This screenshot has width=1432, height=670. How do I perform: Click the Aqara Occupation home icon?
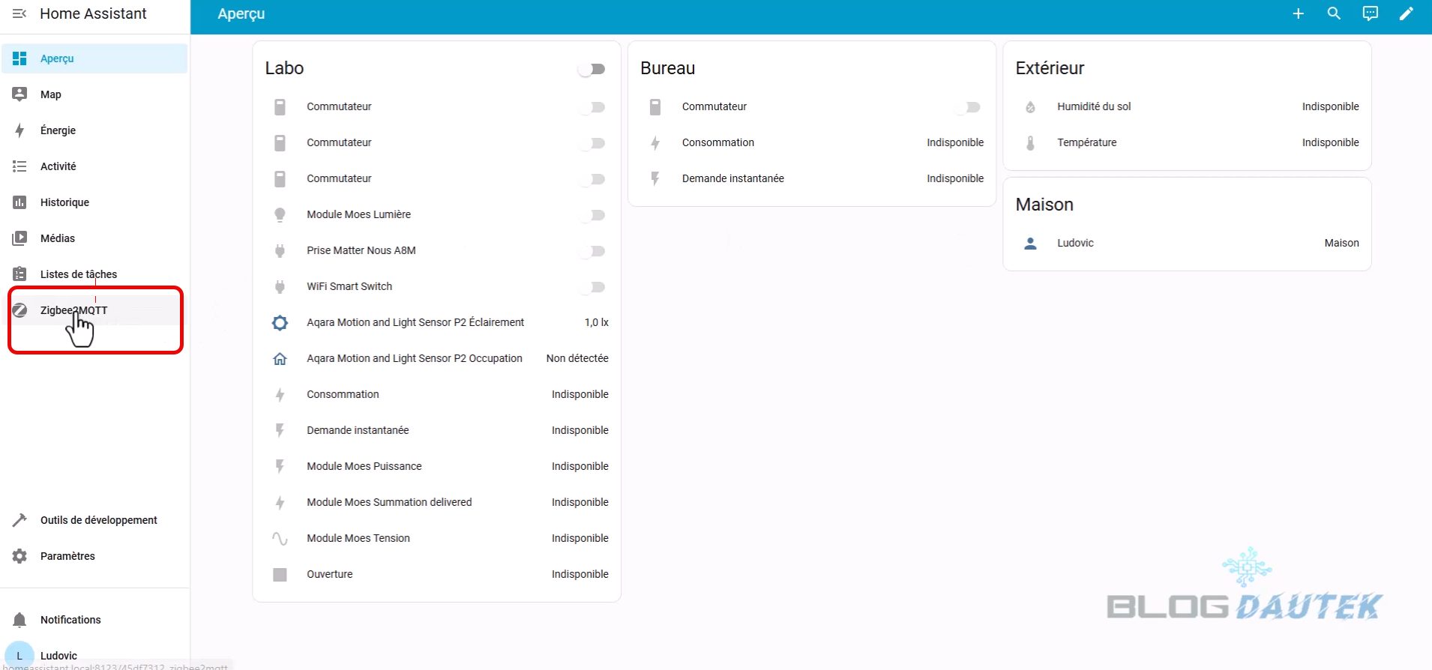(x=280, y=359)
